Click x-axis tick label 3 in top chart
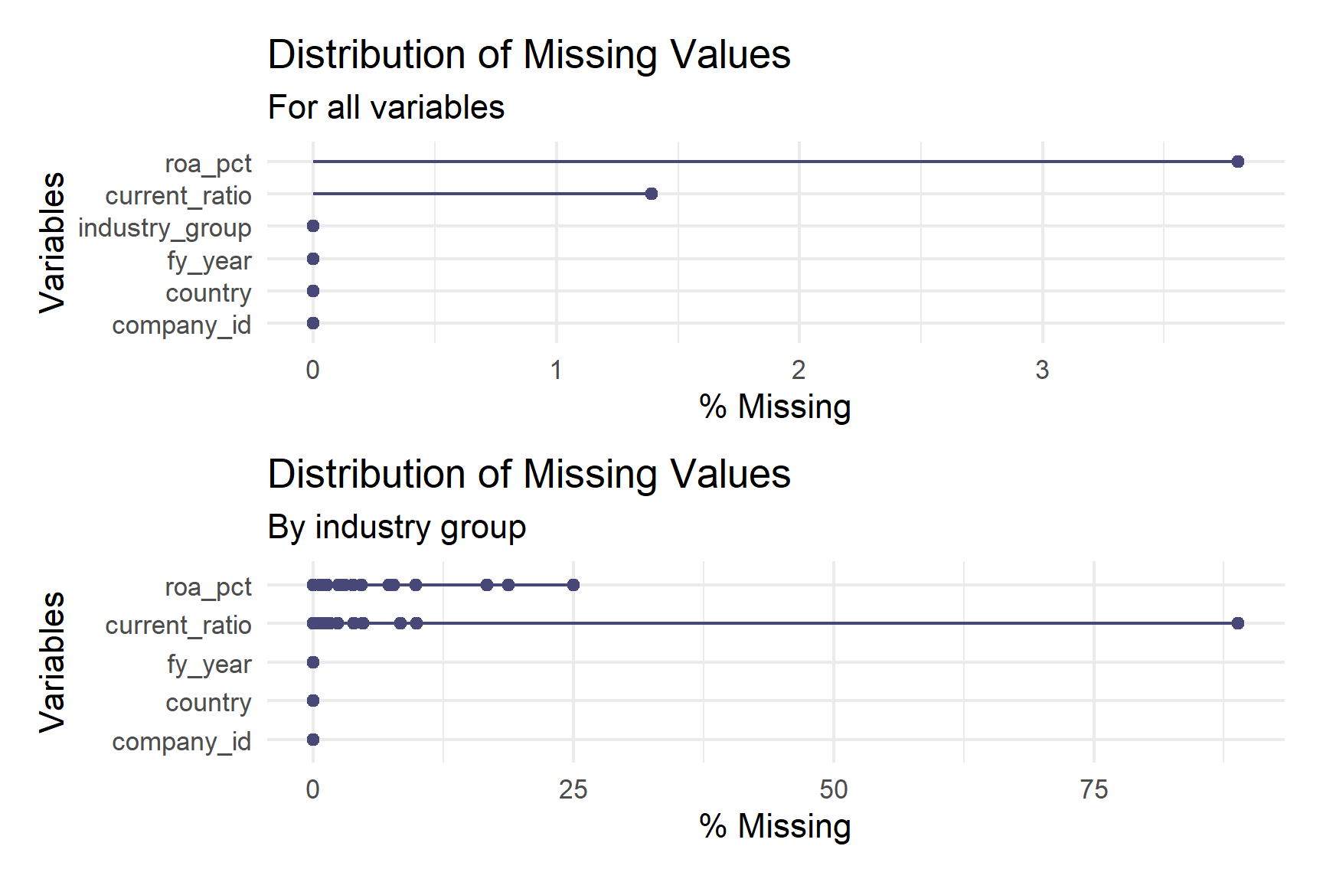The height and width of the screenshot is (882, 1323). 1042,371
